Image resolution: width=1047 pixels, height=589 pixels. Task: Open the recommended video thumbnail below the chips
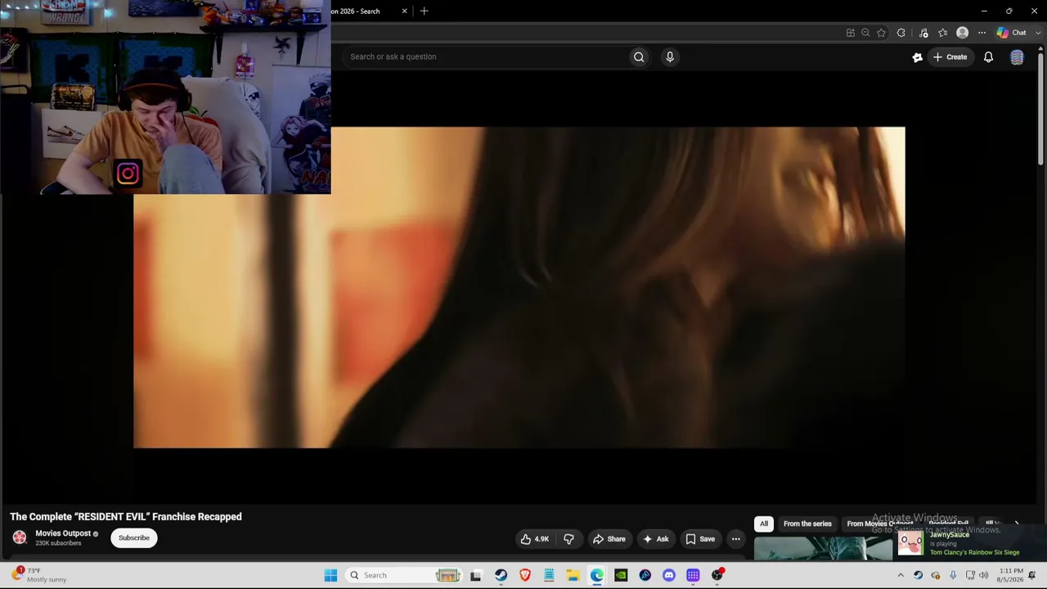pos(823,548)
